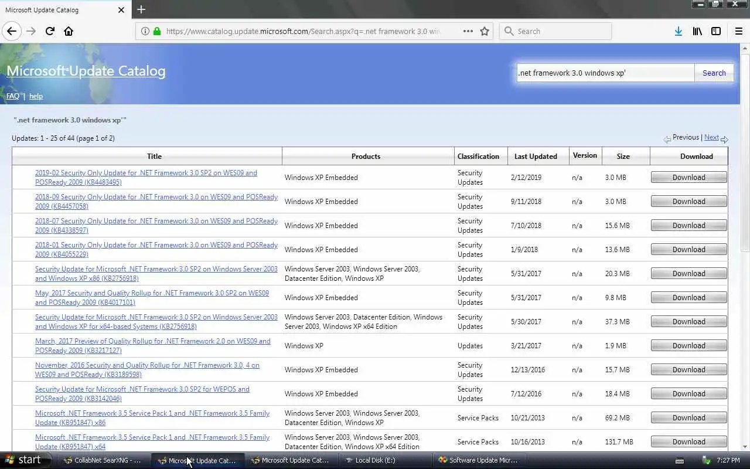Open KB4338597 update link
750x469 pixels.
tap(156, 226)
